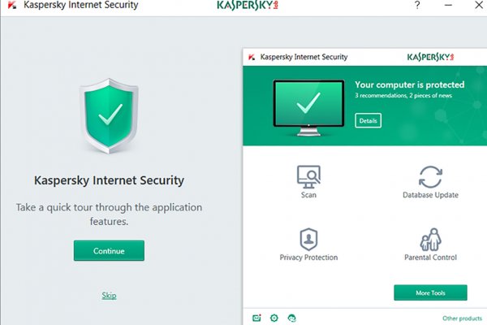Click the news envelope icon
The image size is (487, 325).
pos(256,318)
